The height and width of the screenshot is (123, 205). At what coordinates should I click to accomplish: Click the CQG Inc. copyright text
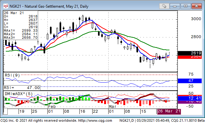pos(38,120)
